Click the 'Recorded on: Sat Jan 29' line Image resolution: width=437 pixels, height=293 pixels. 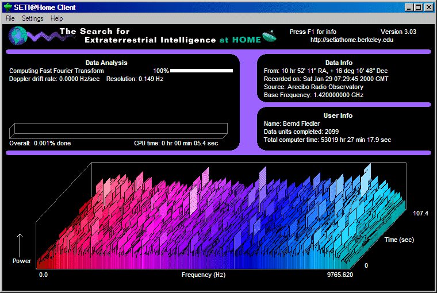tap(326, 79)
